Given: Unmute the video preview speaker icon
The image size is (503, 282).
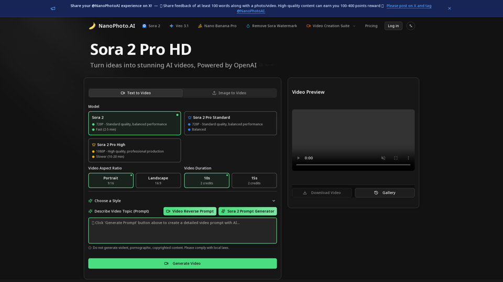Looking at the screenshot, I should coord(383,158).
